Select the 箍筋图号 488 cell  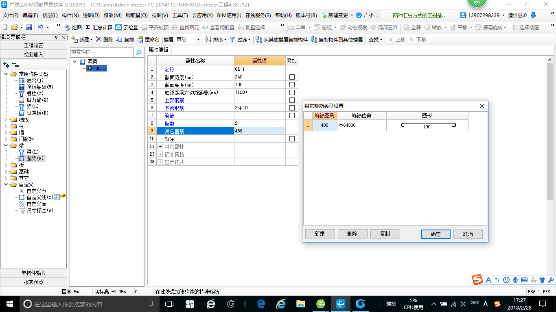325,125
